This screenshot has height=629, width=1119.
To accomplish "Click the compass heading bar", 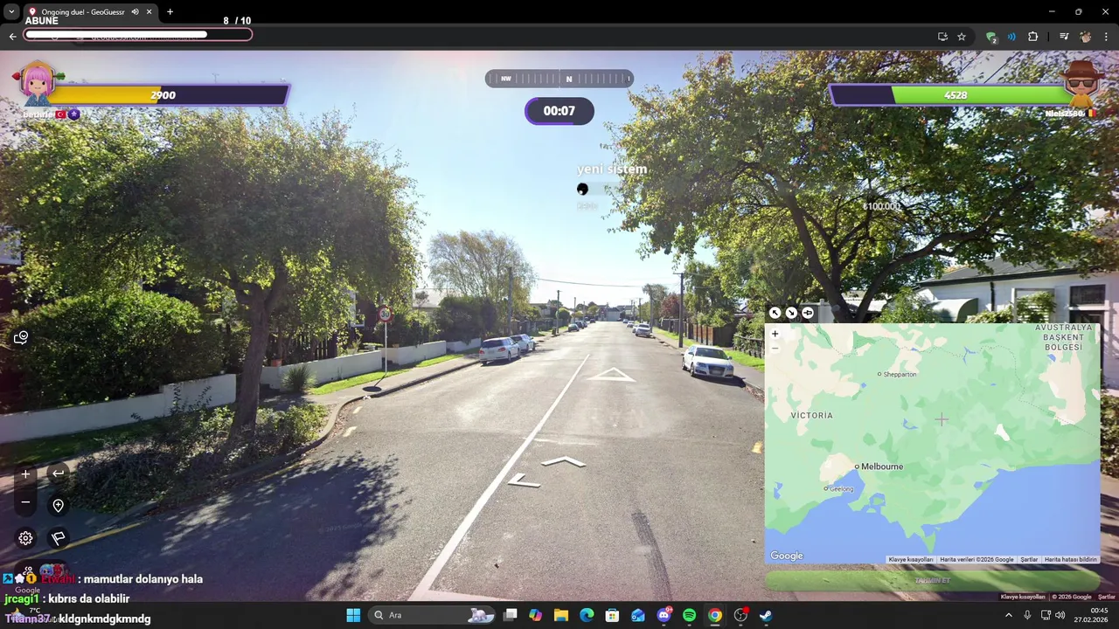I will (x=559, y=79).
